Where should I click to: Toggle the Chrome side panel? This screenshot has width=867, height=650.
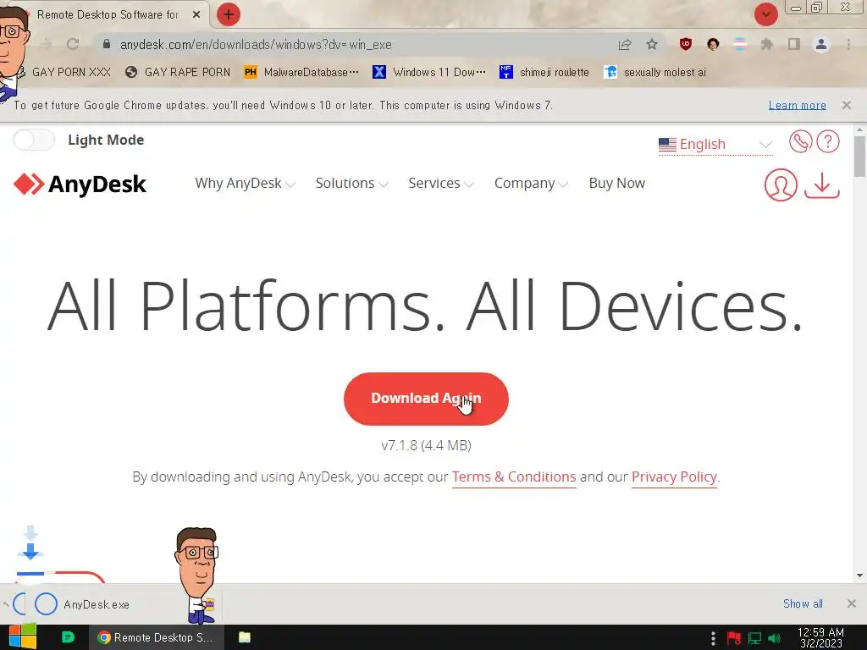point(794,44)
